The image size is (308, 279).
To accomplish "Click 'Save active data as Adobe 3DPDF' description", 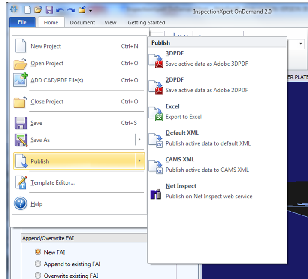I will pos(207,64).
